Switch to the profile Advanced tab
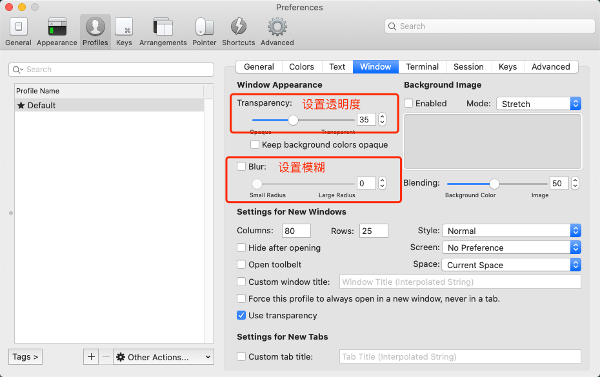This screenshot has width=600, height=377. pyautogui.click(x=551, y=66)
